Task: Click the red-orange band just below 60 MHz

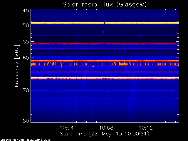Action: coord(105,61)
